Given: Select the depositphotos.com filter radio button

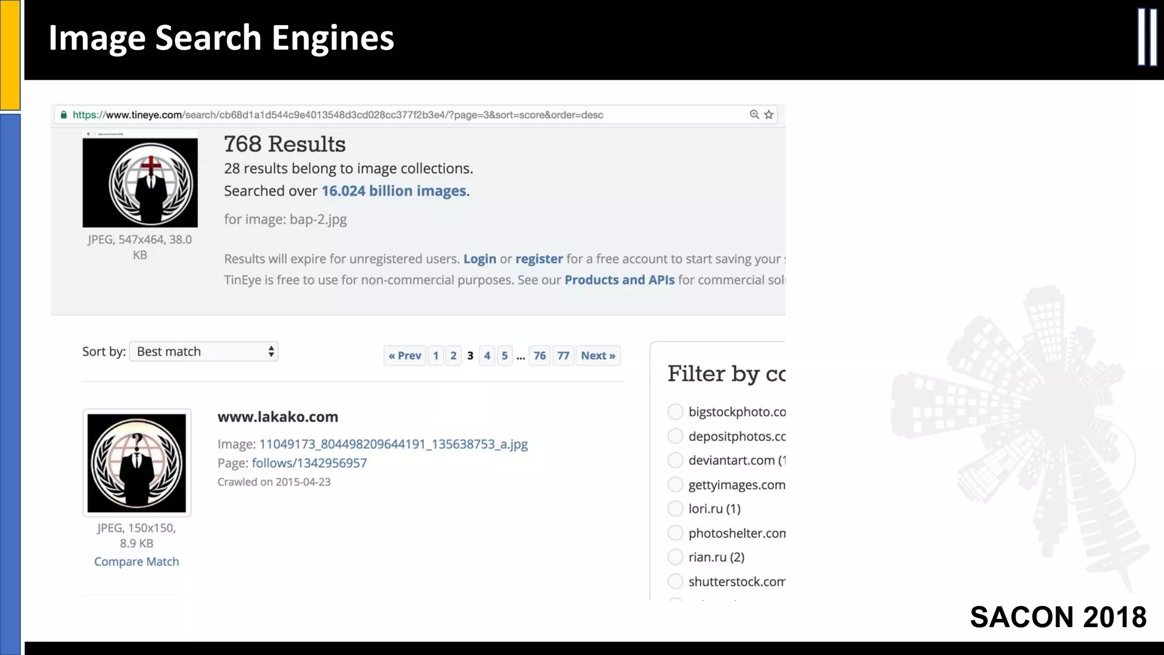Looking at the screenshot, I should [675, 436].
